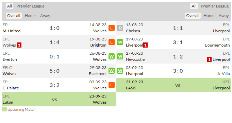232x123 pixels.
Task: Select right panel Premier League filter
Action: pyautogui.click(x=215, y=6)
